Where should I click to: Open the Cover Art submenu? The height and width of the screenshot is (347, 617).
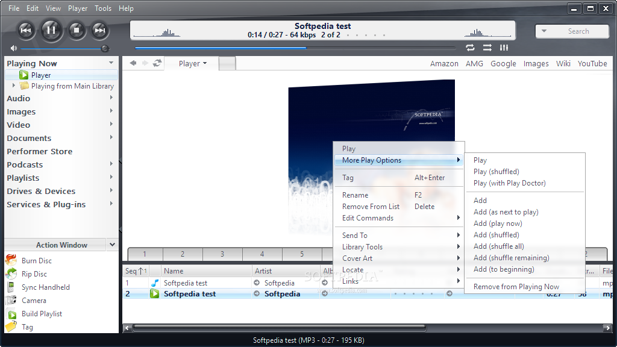click(x=399, y=258)
